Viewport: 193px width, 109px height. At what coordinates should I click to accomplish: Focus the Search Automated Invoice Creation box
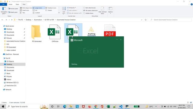(x=170, y=20)
